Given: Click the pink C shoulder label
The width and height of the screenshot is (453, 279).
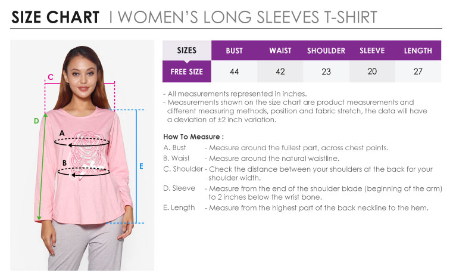Looking at the screenshot, I should 51,77.
